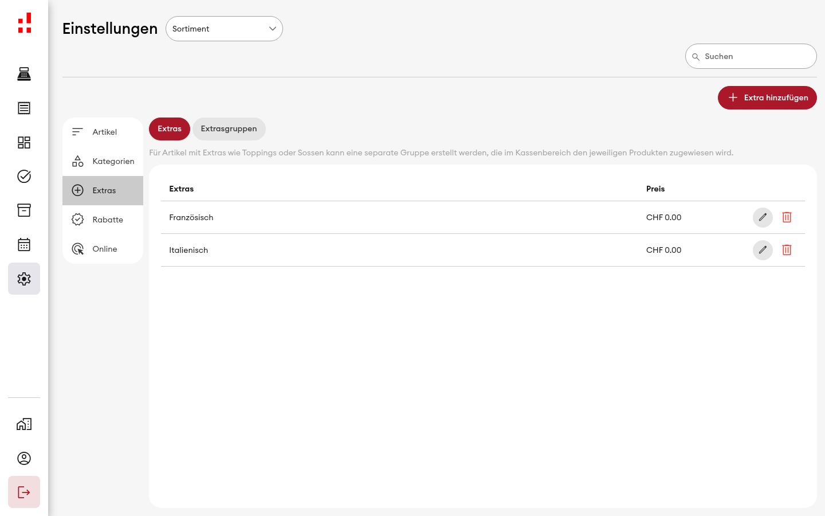Click the Einstellungen page heading
The image size is (825, 516).
pyautogui.click(x=110, y=29)
